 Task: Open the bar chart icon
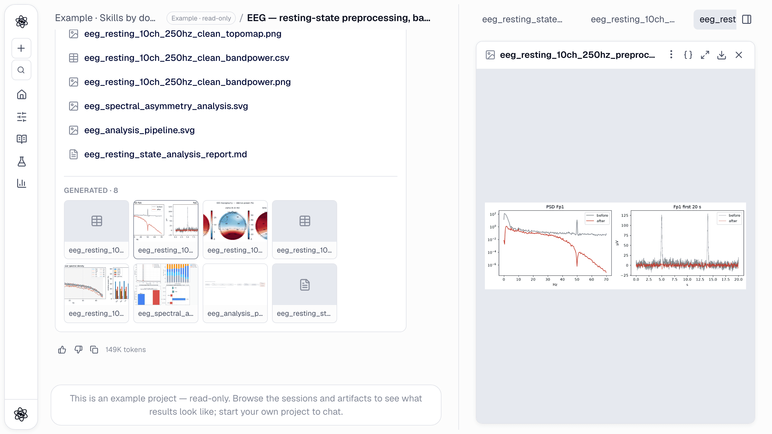click(x=21, y=183)
